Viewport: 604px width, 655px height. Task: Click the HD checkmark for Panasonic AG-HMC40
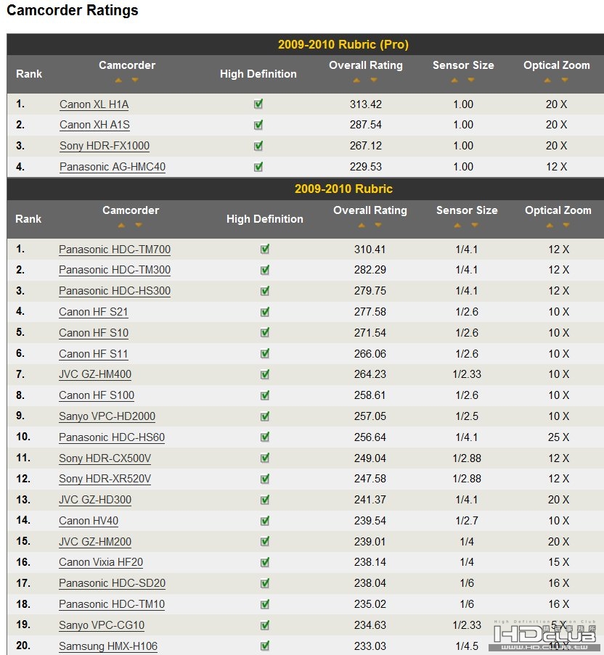tap(258, 167)
